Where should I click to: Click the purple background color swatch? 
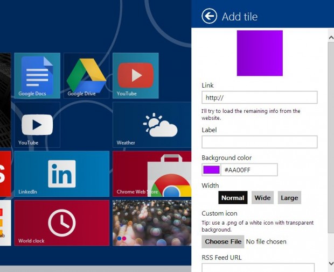pos(211,170)
